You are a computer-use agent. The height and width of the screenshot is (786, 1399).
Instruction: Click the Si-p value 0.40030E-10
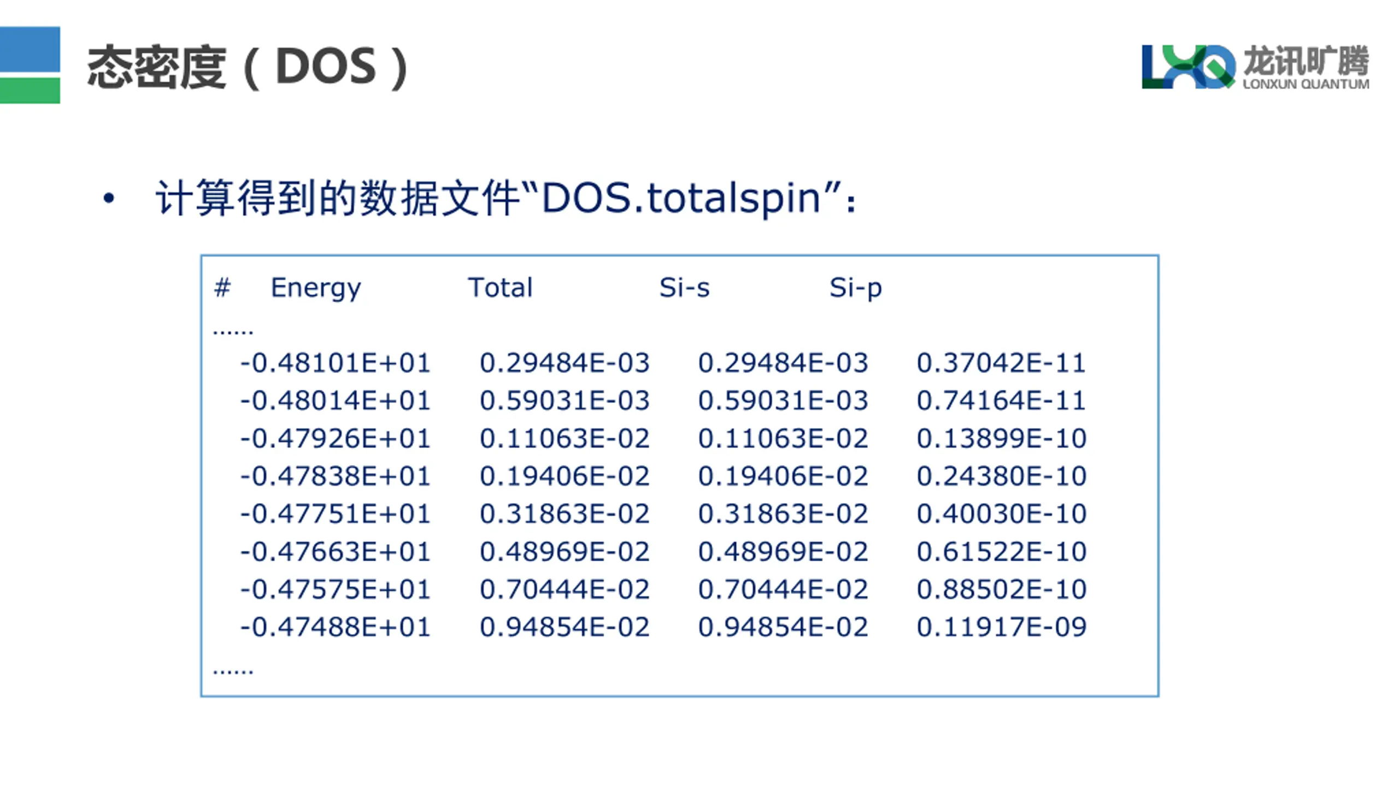point(1002,514)
